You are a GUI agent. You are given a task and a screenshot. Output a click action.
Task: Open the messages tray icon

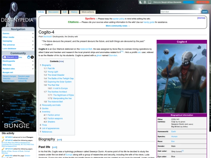(x=150, y=2)
